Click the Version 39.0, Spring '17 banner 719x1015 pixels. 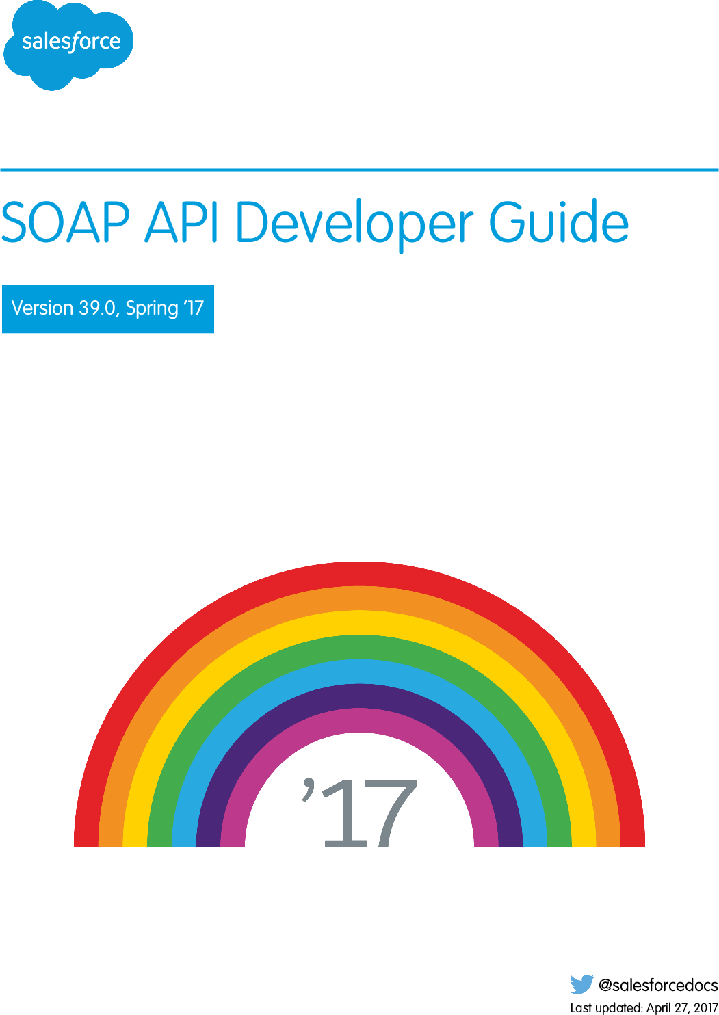coord(108,308)
